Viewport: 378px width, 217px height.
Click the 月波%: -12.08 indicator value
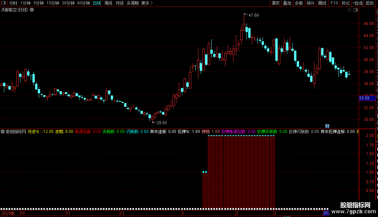point(40,132)
